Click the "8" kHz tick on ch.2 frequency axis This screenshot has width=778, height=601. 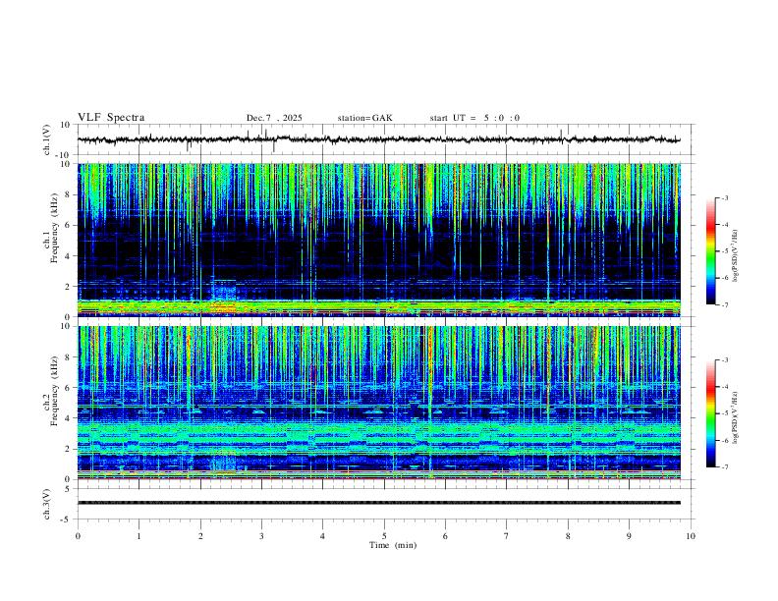coord(68,357)
